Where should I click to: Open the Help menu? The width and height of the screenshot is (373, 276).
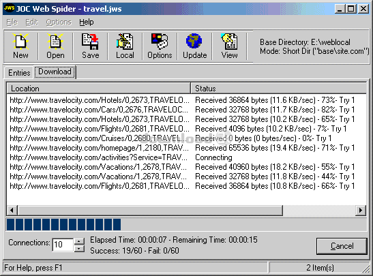coord(87,22)
